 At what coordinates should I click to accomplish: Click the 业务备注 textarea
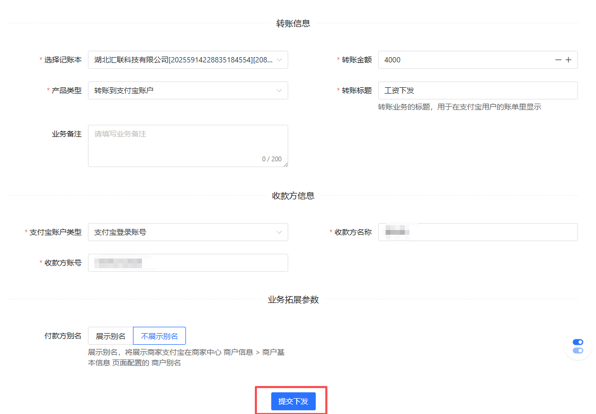(x=188, y=146)
